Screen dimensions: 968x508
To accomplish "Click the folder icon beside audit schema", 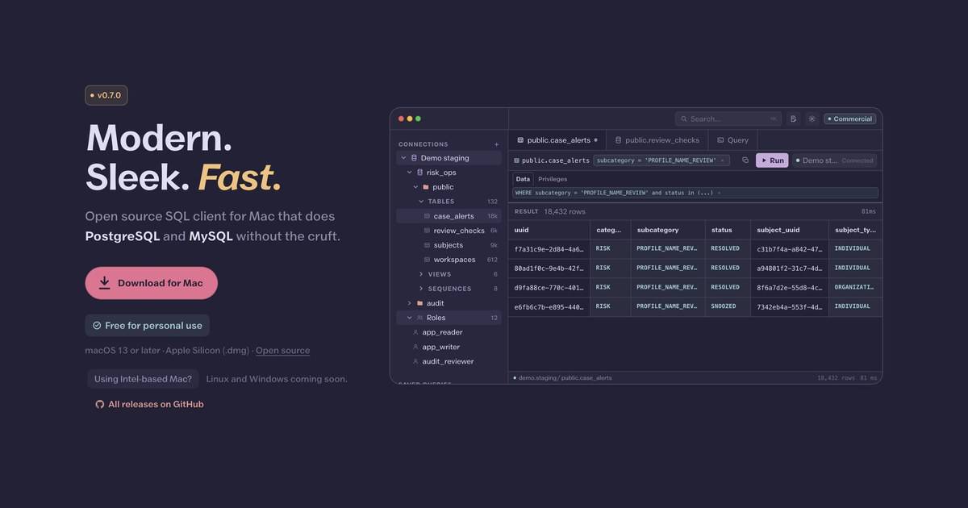I will click(x=419, y=303).
